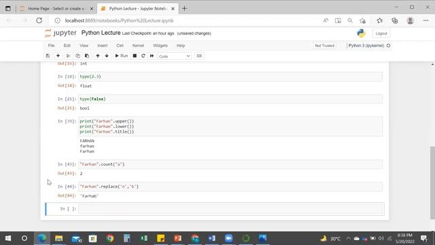Click the Out[18] float output

click(x=86, y=86)
